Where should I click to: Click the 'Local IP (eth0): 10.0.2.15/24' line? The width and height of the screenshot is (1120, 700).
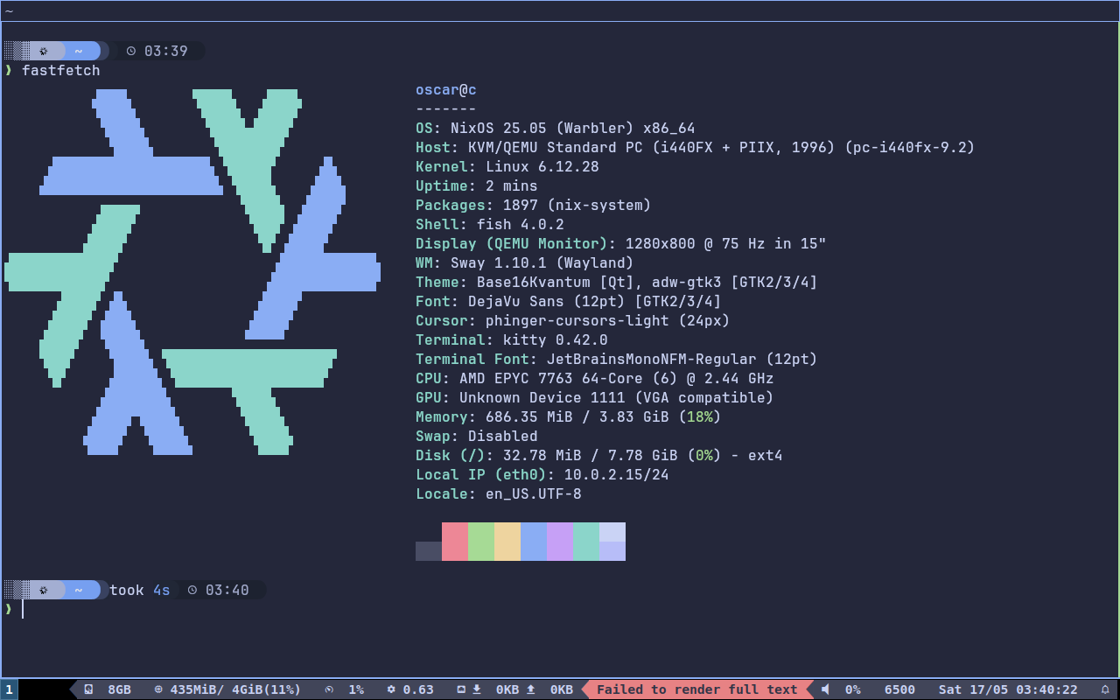542,474
